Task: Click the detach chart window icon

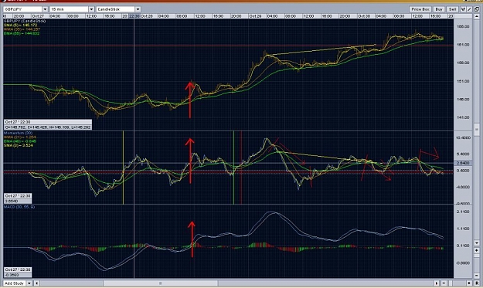Action: point(477,9)
